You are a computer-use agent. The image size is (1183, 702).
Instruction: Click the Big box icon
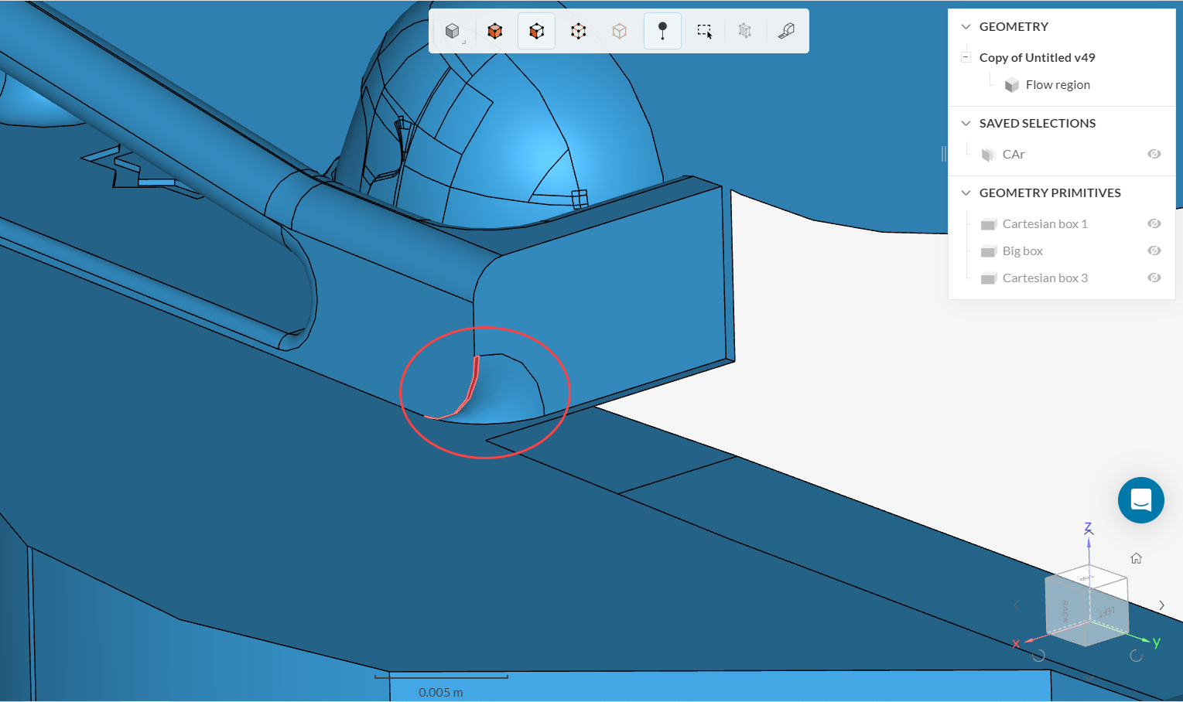point(988,251)
